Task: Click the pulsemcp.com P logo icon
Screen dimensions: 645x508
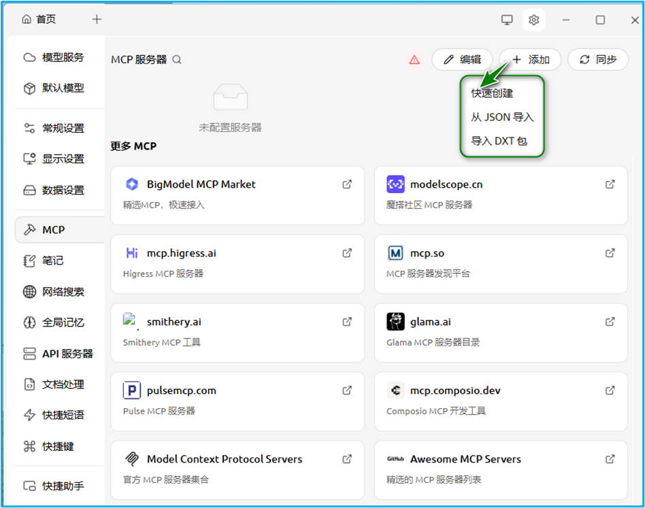Action: 131,390
